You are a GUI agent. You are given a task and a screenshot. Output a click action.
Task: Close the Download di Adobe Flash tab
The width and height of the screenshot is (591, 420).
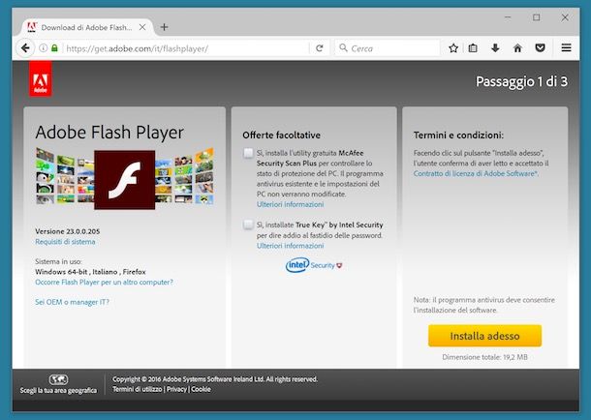click(x=142, y=27)
